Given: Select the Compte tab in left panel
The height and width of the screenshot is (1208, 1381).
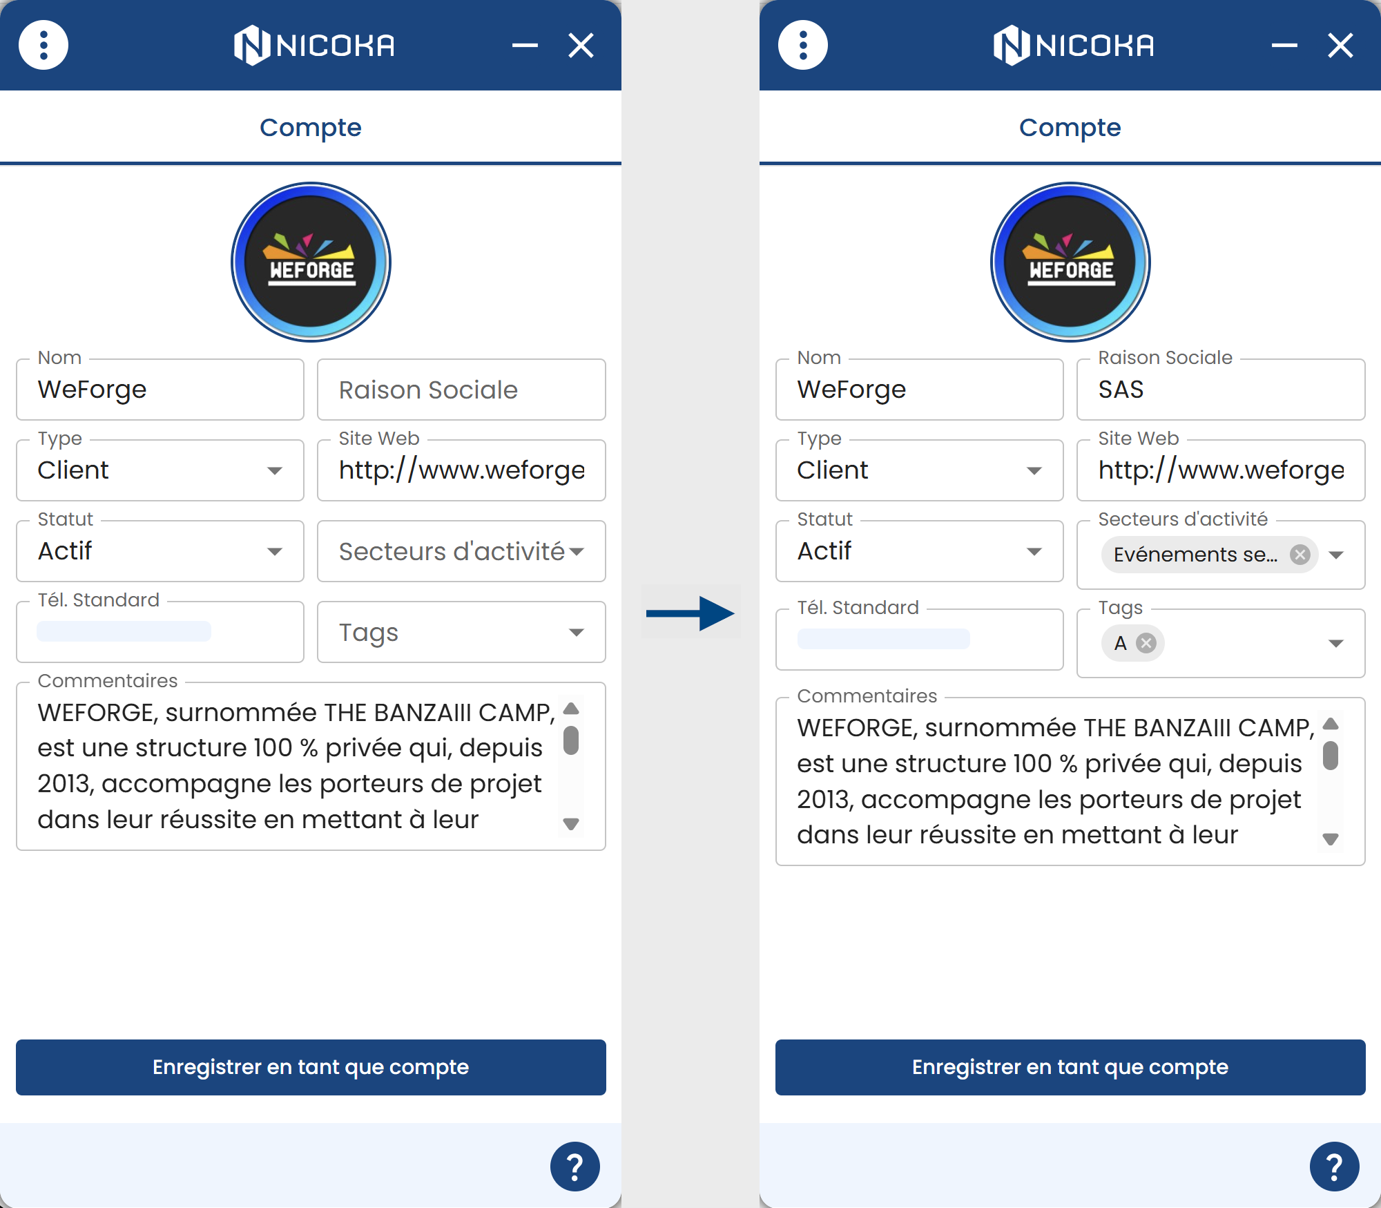Looking at the screenshot, I should (x=311, y=128).
